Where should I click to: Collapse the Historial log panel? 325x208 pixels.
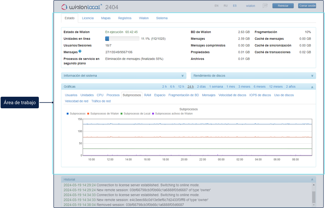(x=312, y=180)
